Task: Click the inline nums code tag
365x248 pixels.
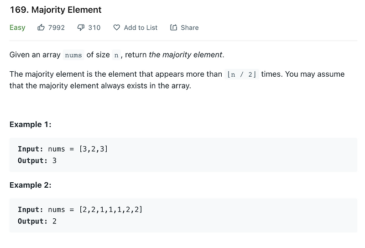Action: 73,55
